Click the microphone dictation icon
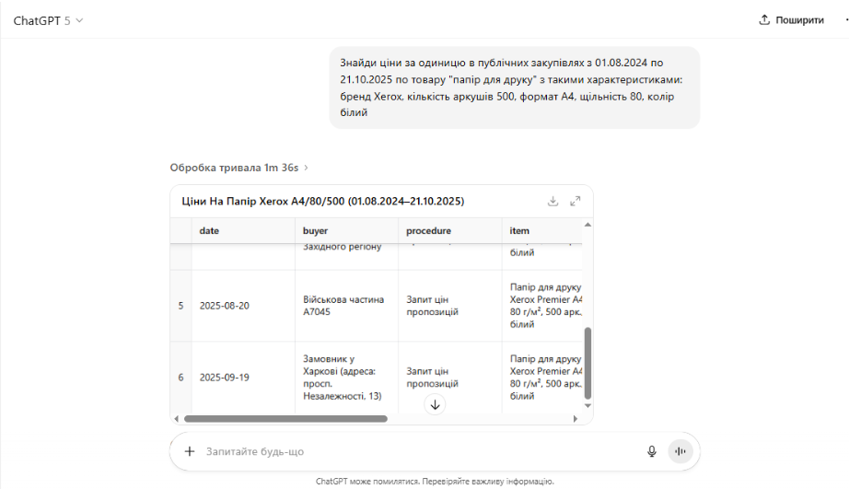 coord(652,451)
